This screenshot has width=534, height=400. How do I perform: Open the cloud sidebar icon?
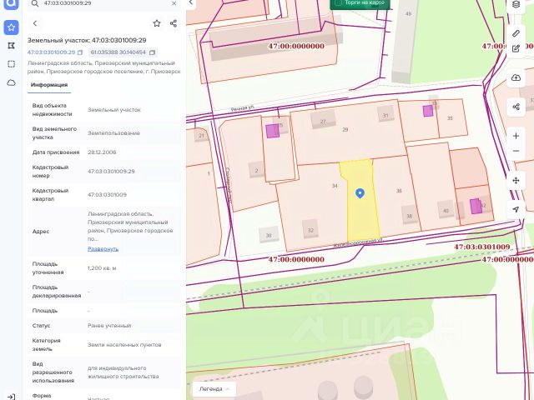11,82
